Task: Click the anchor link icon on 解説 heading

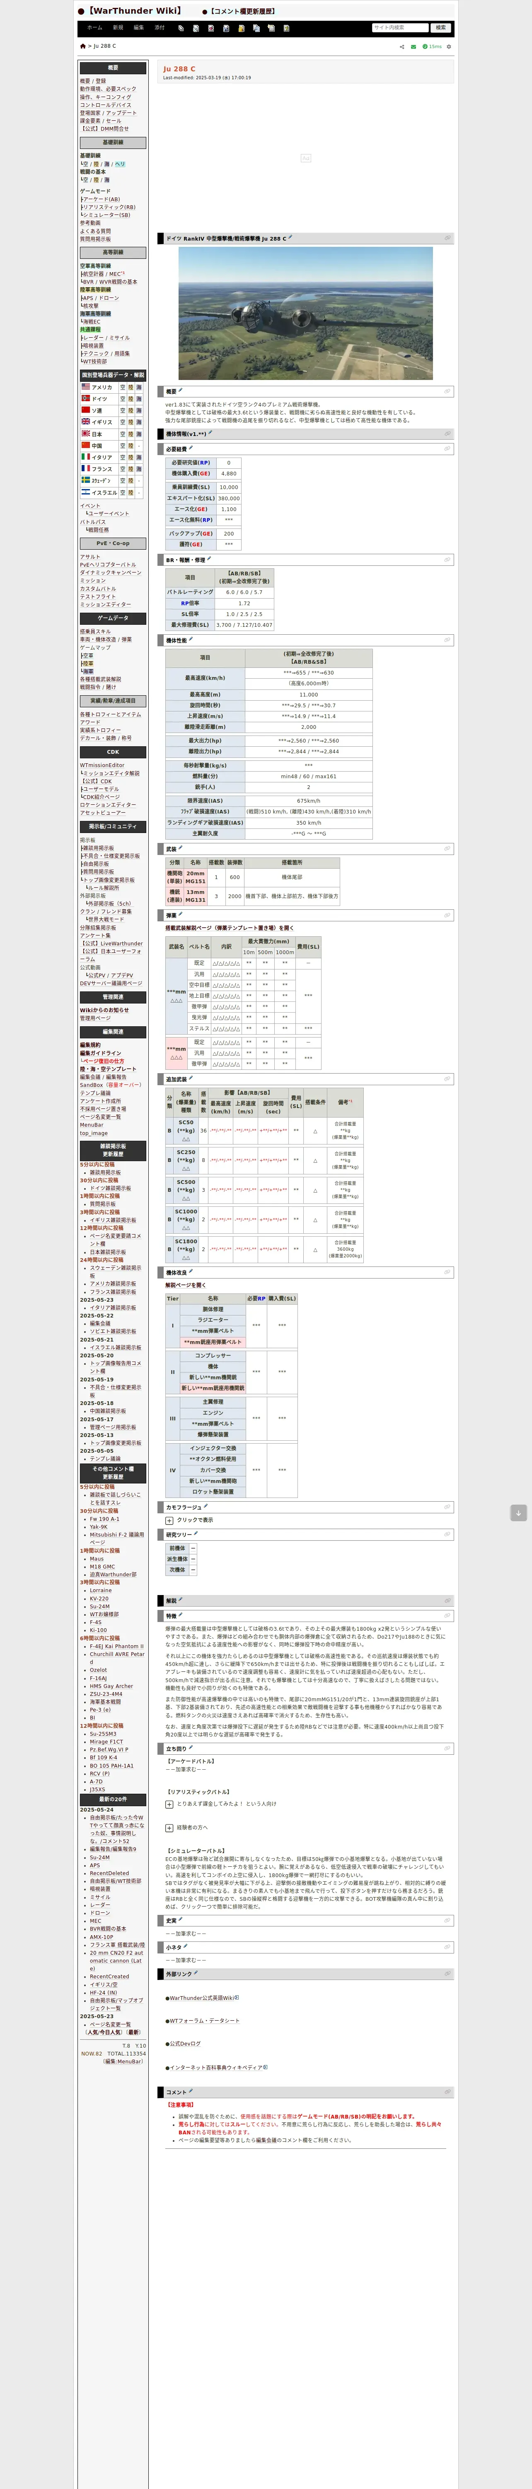Action: click(447, 1600)
